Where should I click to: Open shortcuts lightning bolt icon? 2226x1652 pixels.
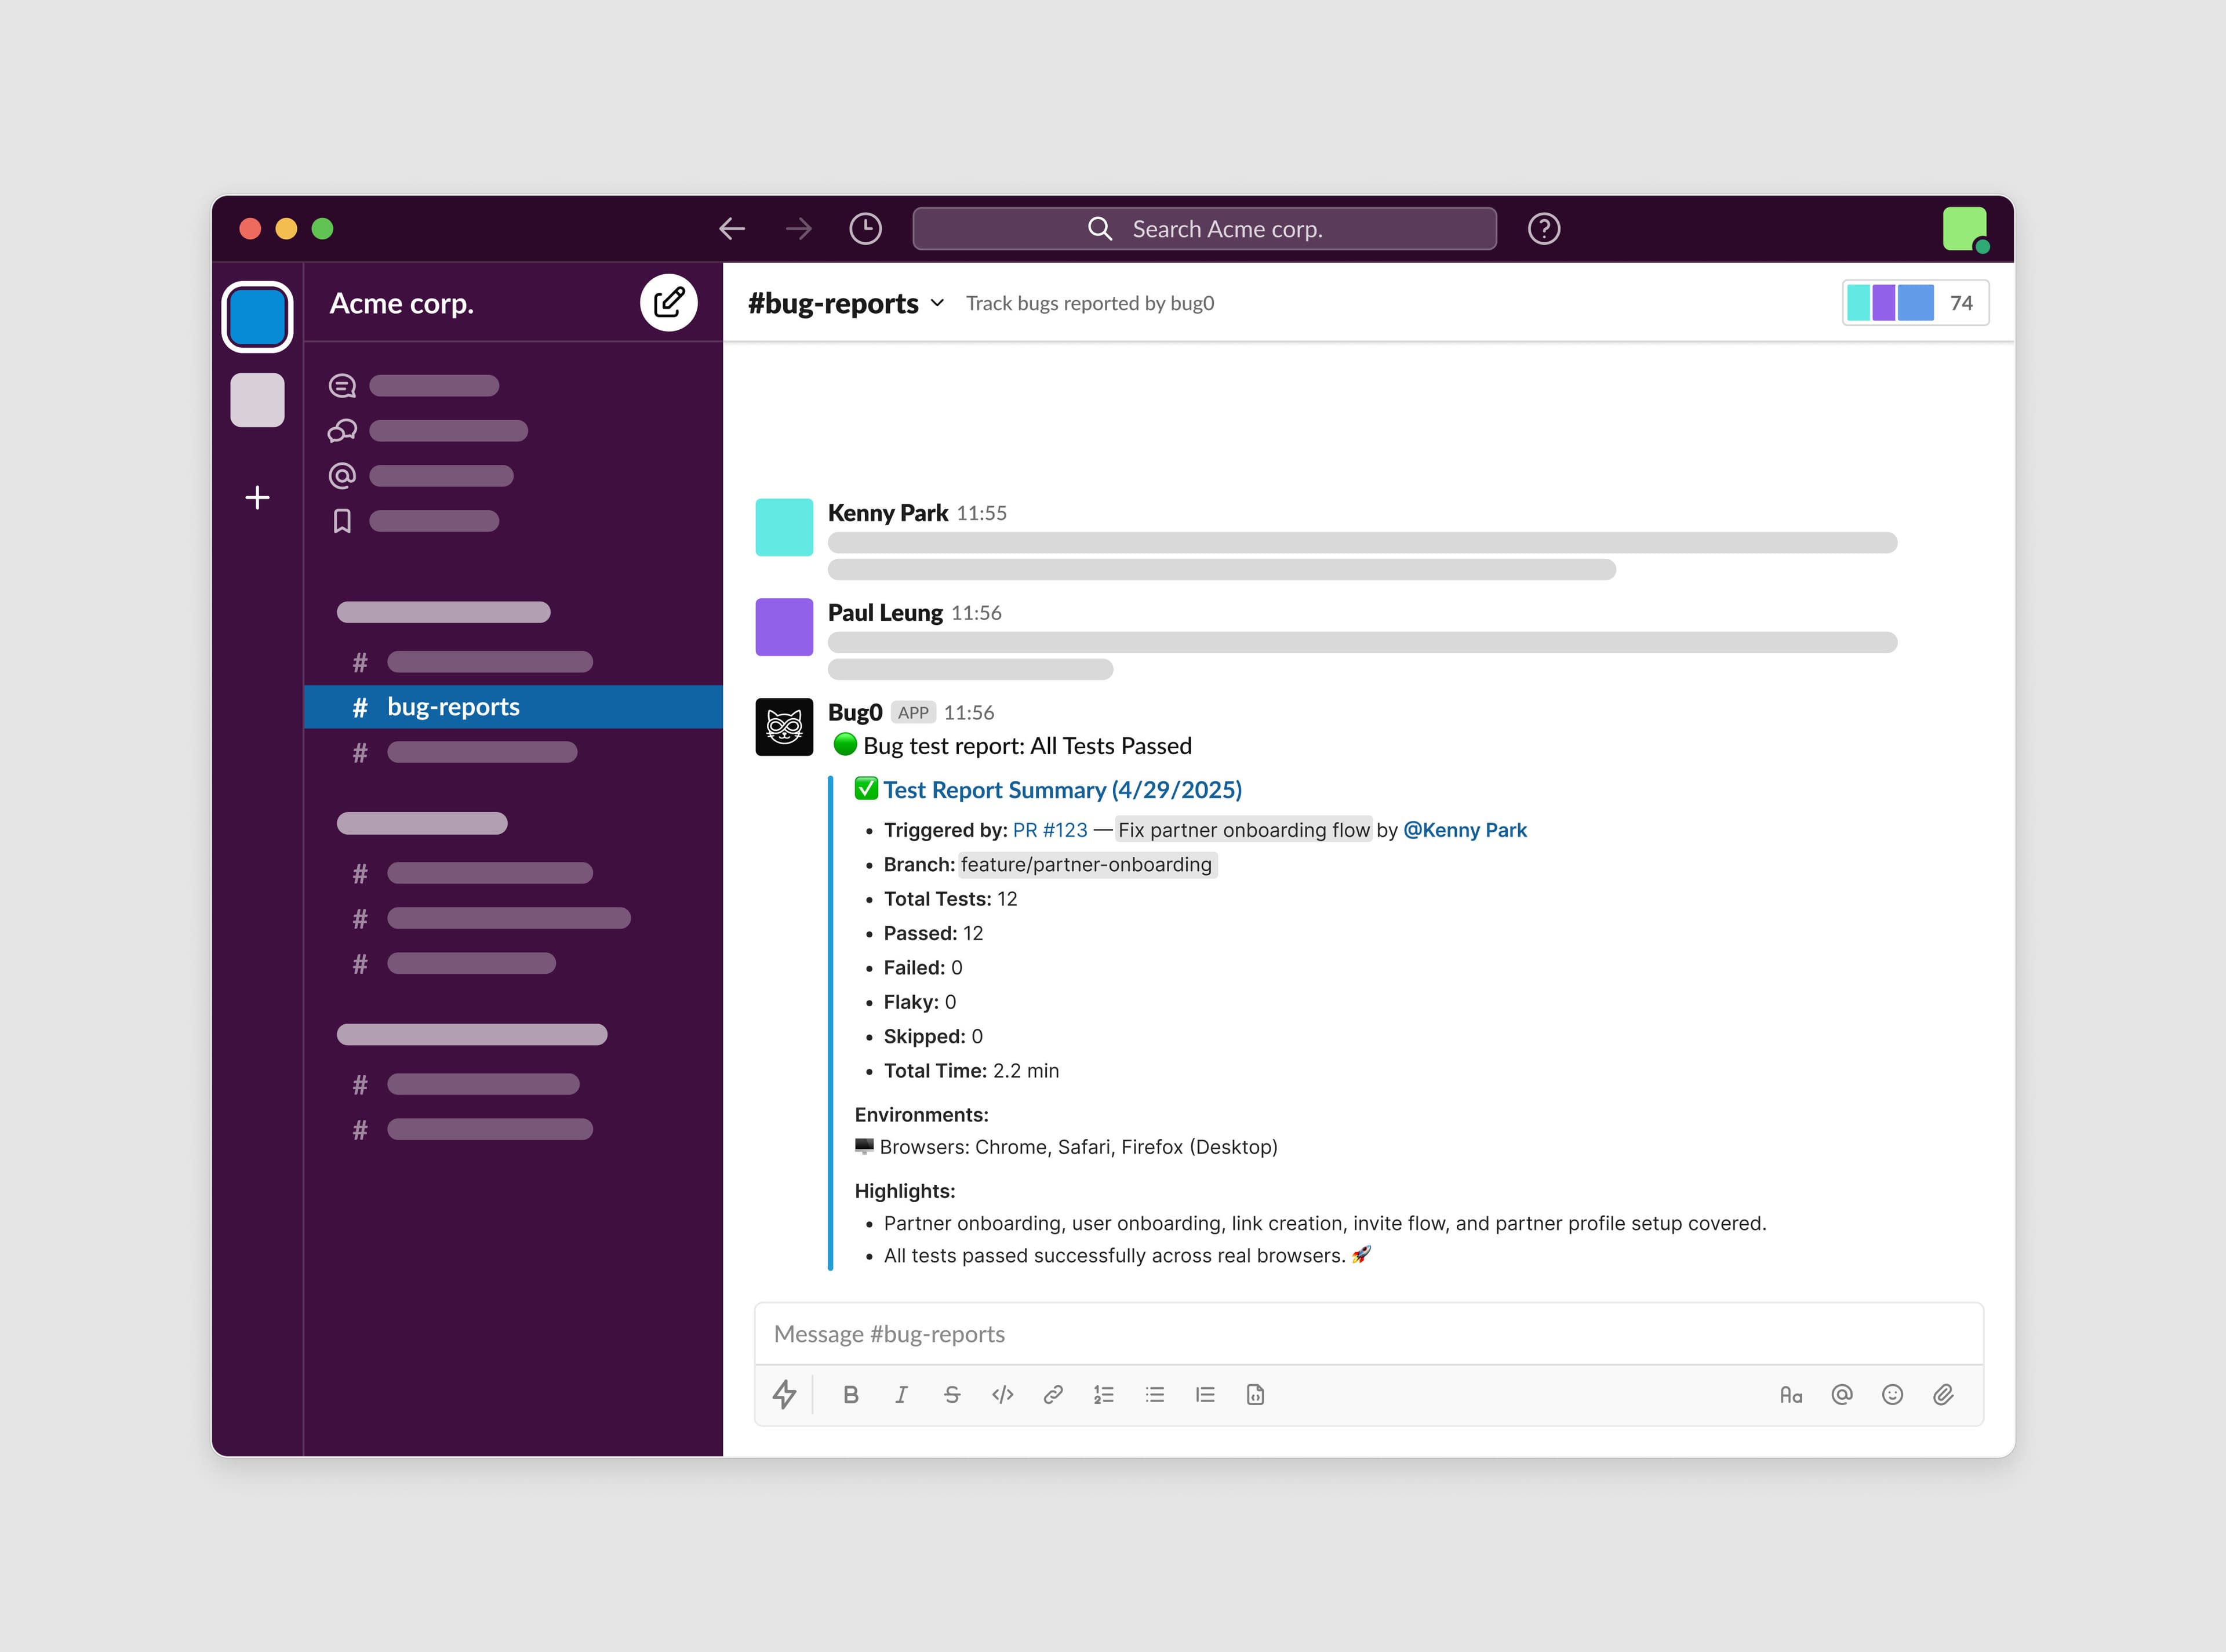coord(785,1394)
